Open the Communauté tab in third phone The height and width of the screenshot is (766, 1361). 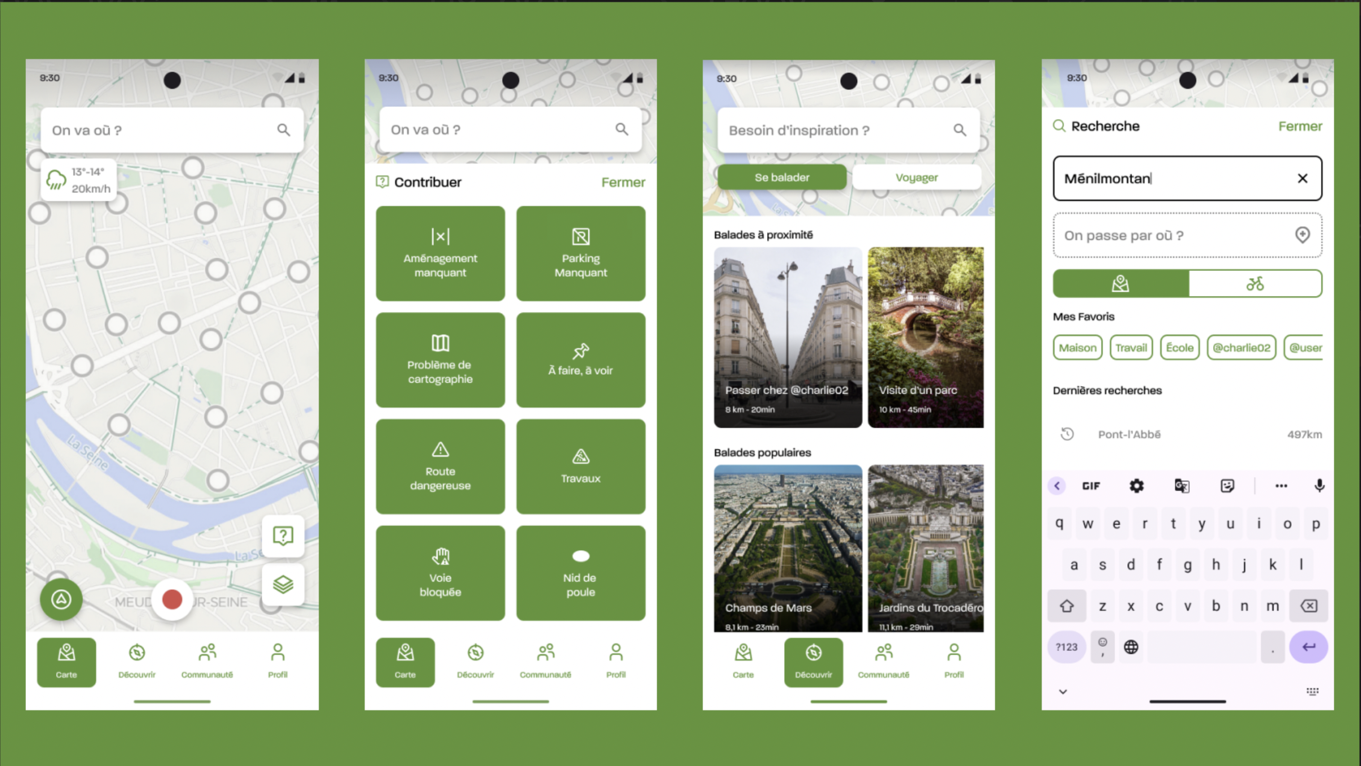point(883,661)
